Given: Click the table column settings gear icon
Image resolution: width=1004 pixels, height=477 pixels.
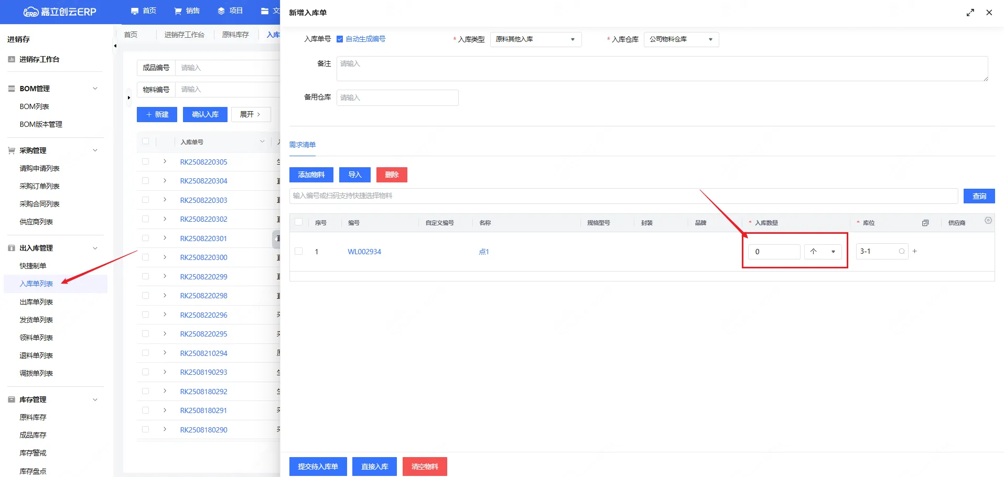Looking at the screenshot, I should click(x=988, y=221).
